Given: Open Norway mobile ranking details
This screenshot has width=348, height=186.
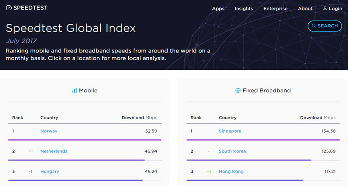Looking at the screenshot, I should coord(49,131).
